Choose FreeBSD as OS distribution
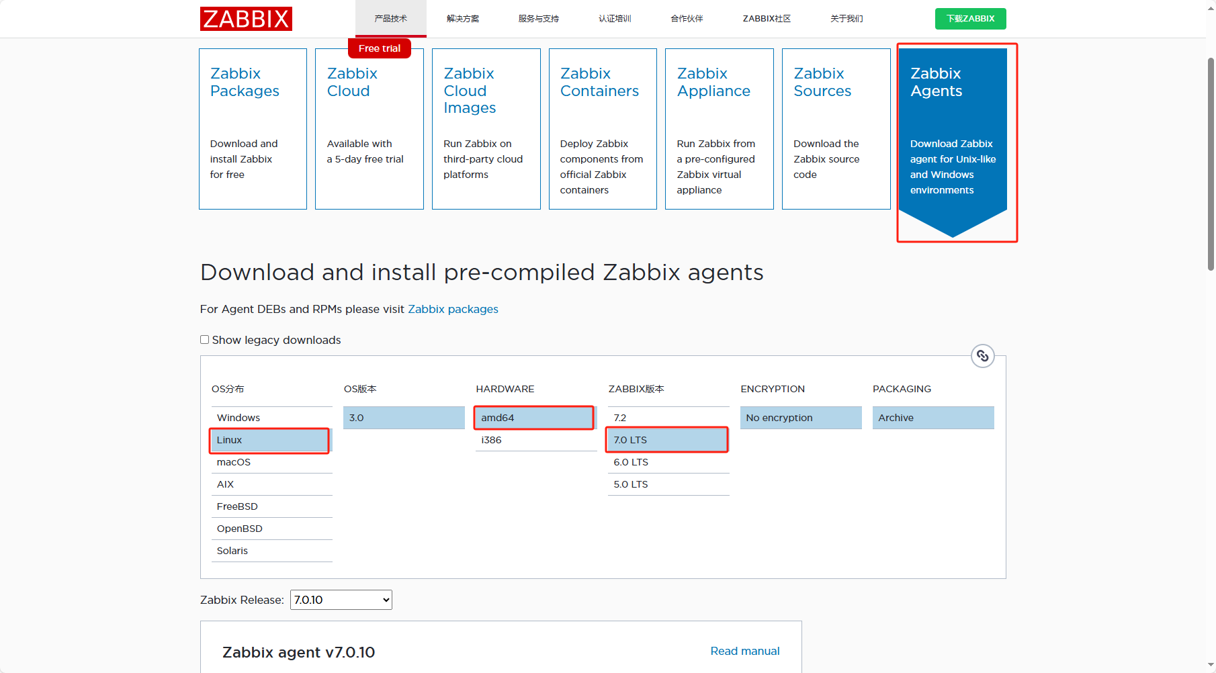Image resolution: width=1216 pixels, height=673 pixels. point(272,506)
